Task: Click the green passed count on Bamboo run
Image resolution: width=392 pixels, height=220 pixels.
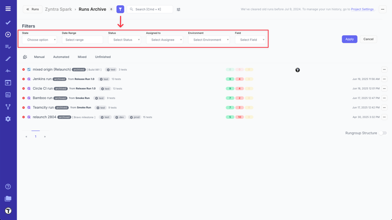Action: point(230,98)
